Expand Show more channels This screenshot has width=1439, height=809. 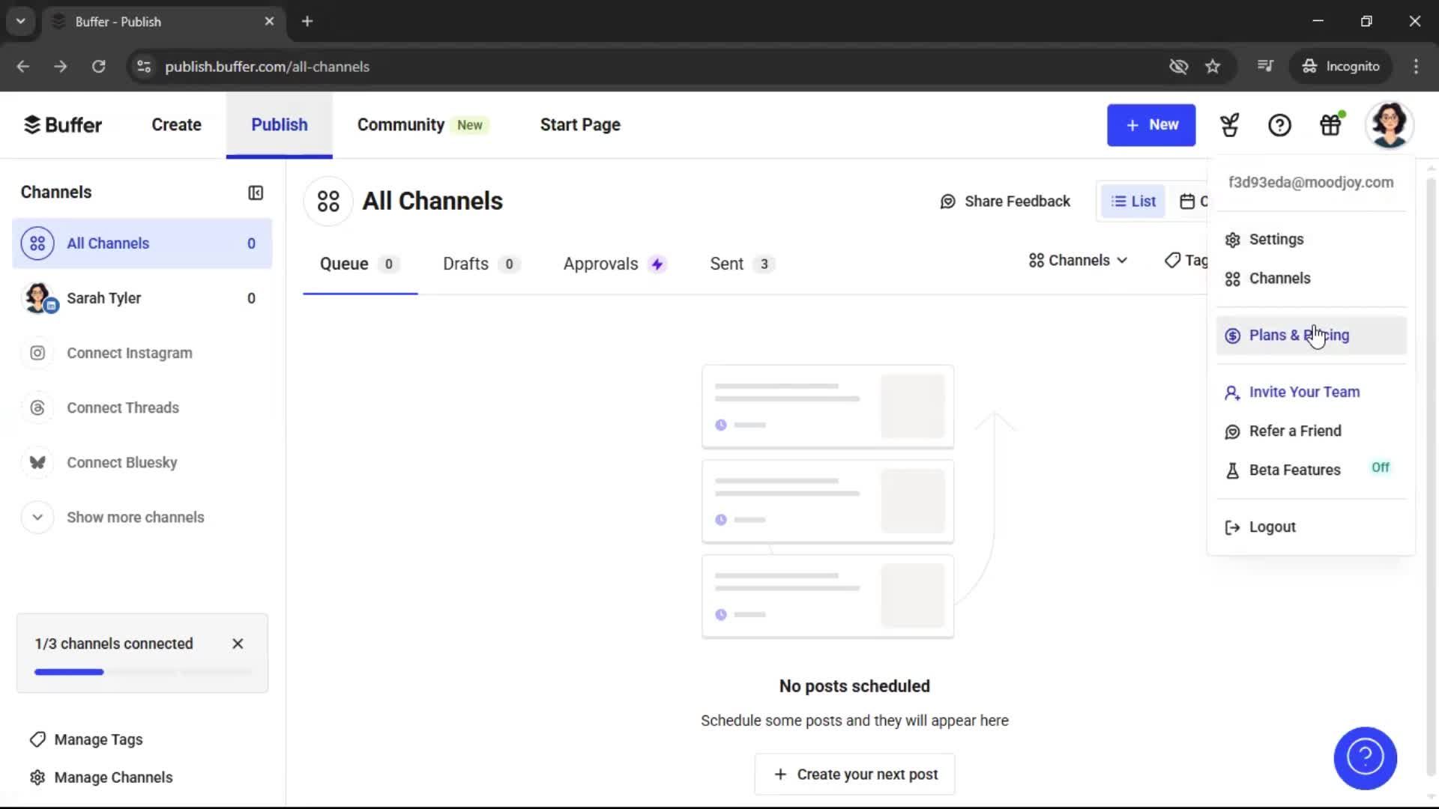[x=135, y=517]
